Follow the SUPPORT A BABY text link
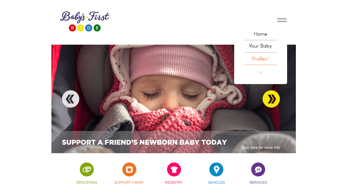The width and height of the screenshot is (347, 195). (129, 182)
